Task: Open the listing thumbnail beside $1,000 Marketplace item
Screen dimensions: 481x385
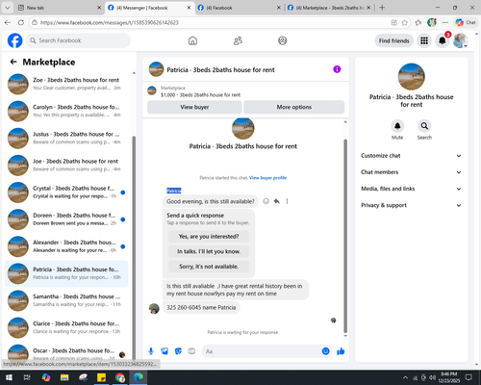Action: (x=152, y=90)
